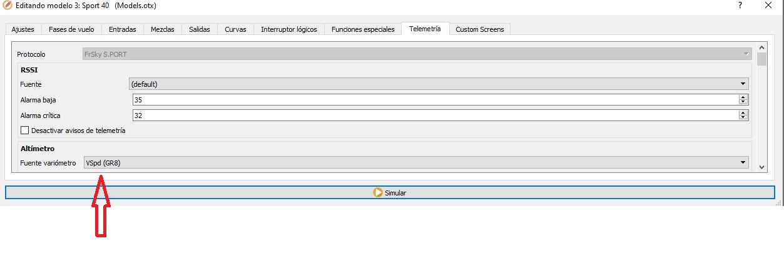This screenshot has height=256, width=784.
Task: Click the Simular button
Action: [x=389, y=193]
